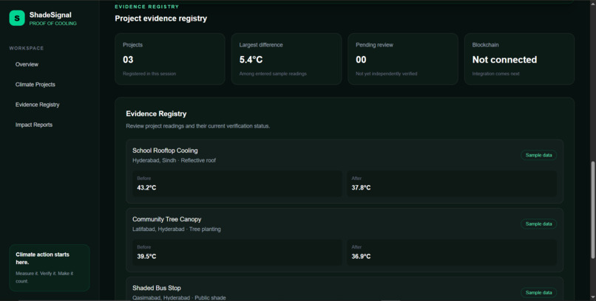Click the Not yet independently verified text

386,74
